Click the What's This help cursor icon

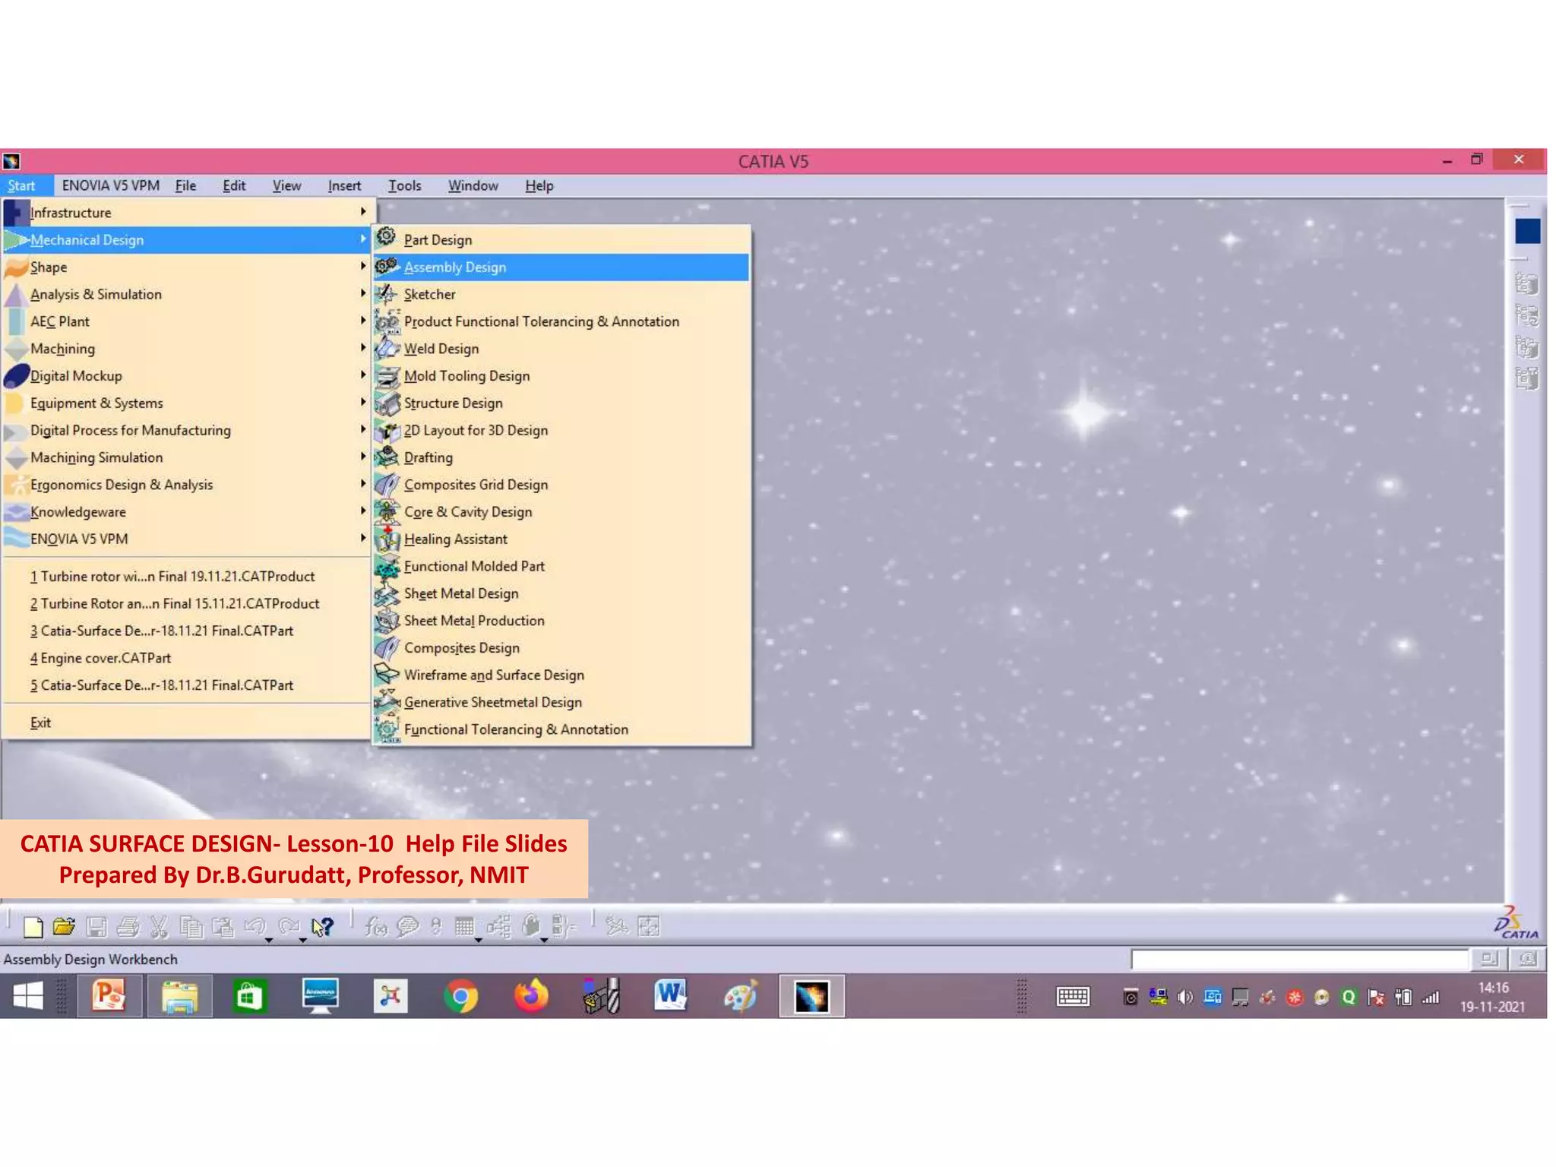tap(322, 926)
